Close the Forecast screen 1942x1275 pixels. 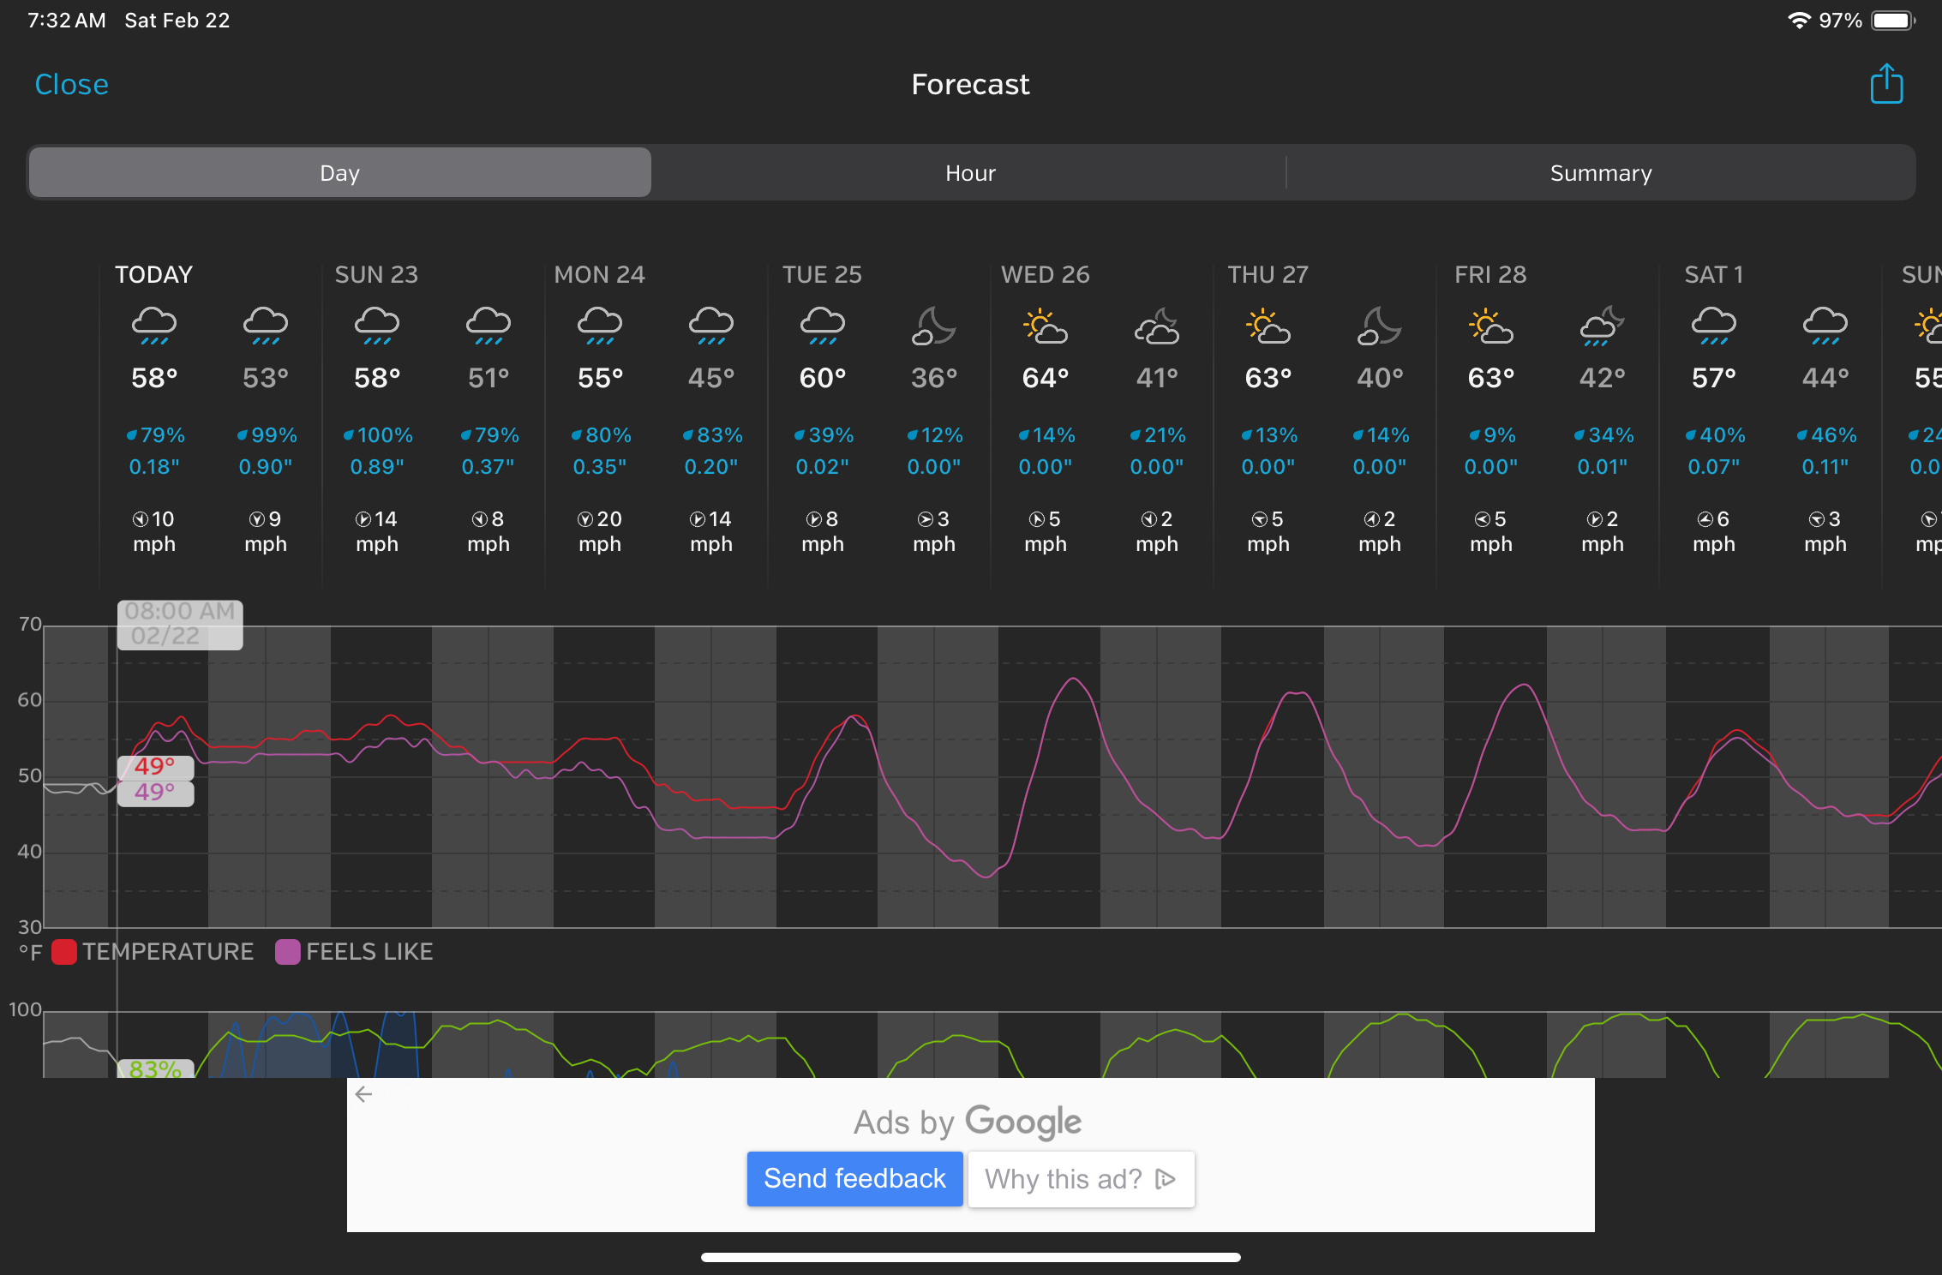[71, 84]
